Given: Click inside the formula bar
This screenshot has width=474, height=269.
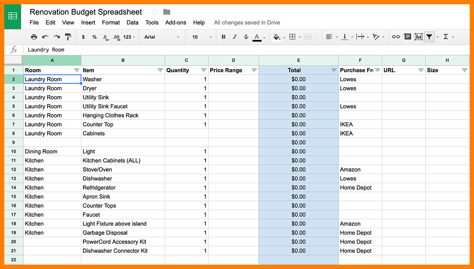Looking at the screenshot, I should (x=155, y=50).
